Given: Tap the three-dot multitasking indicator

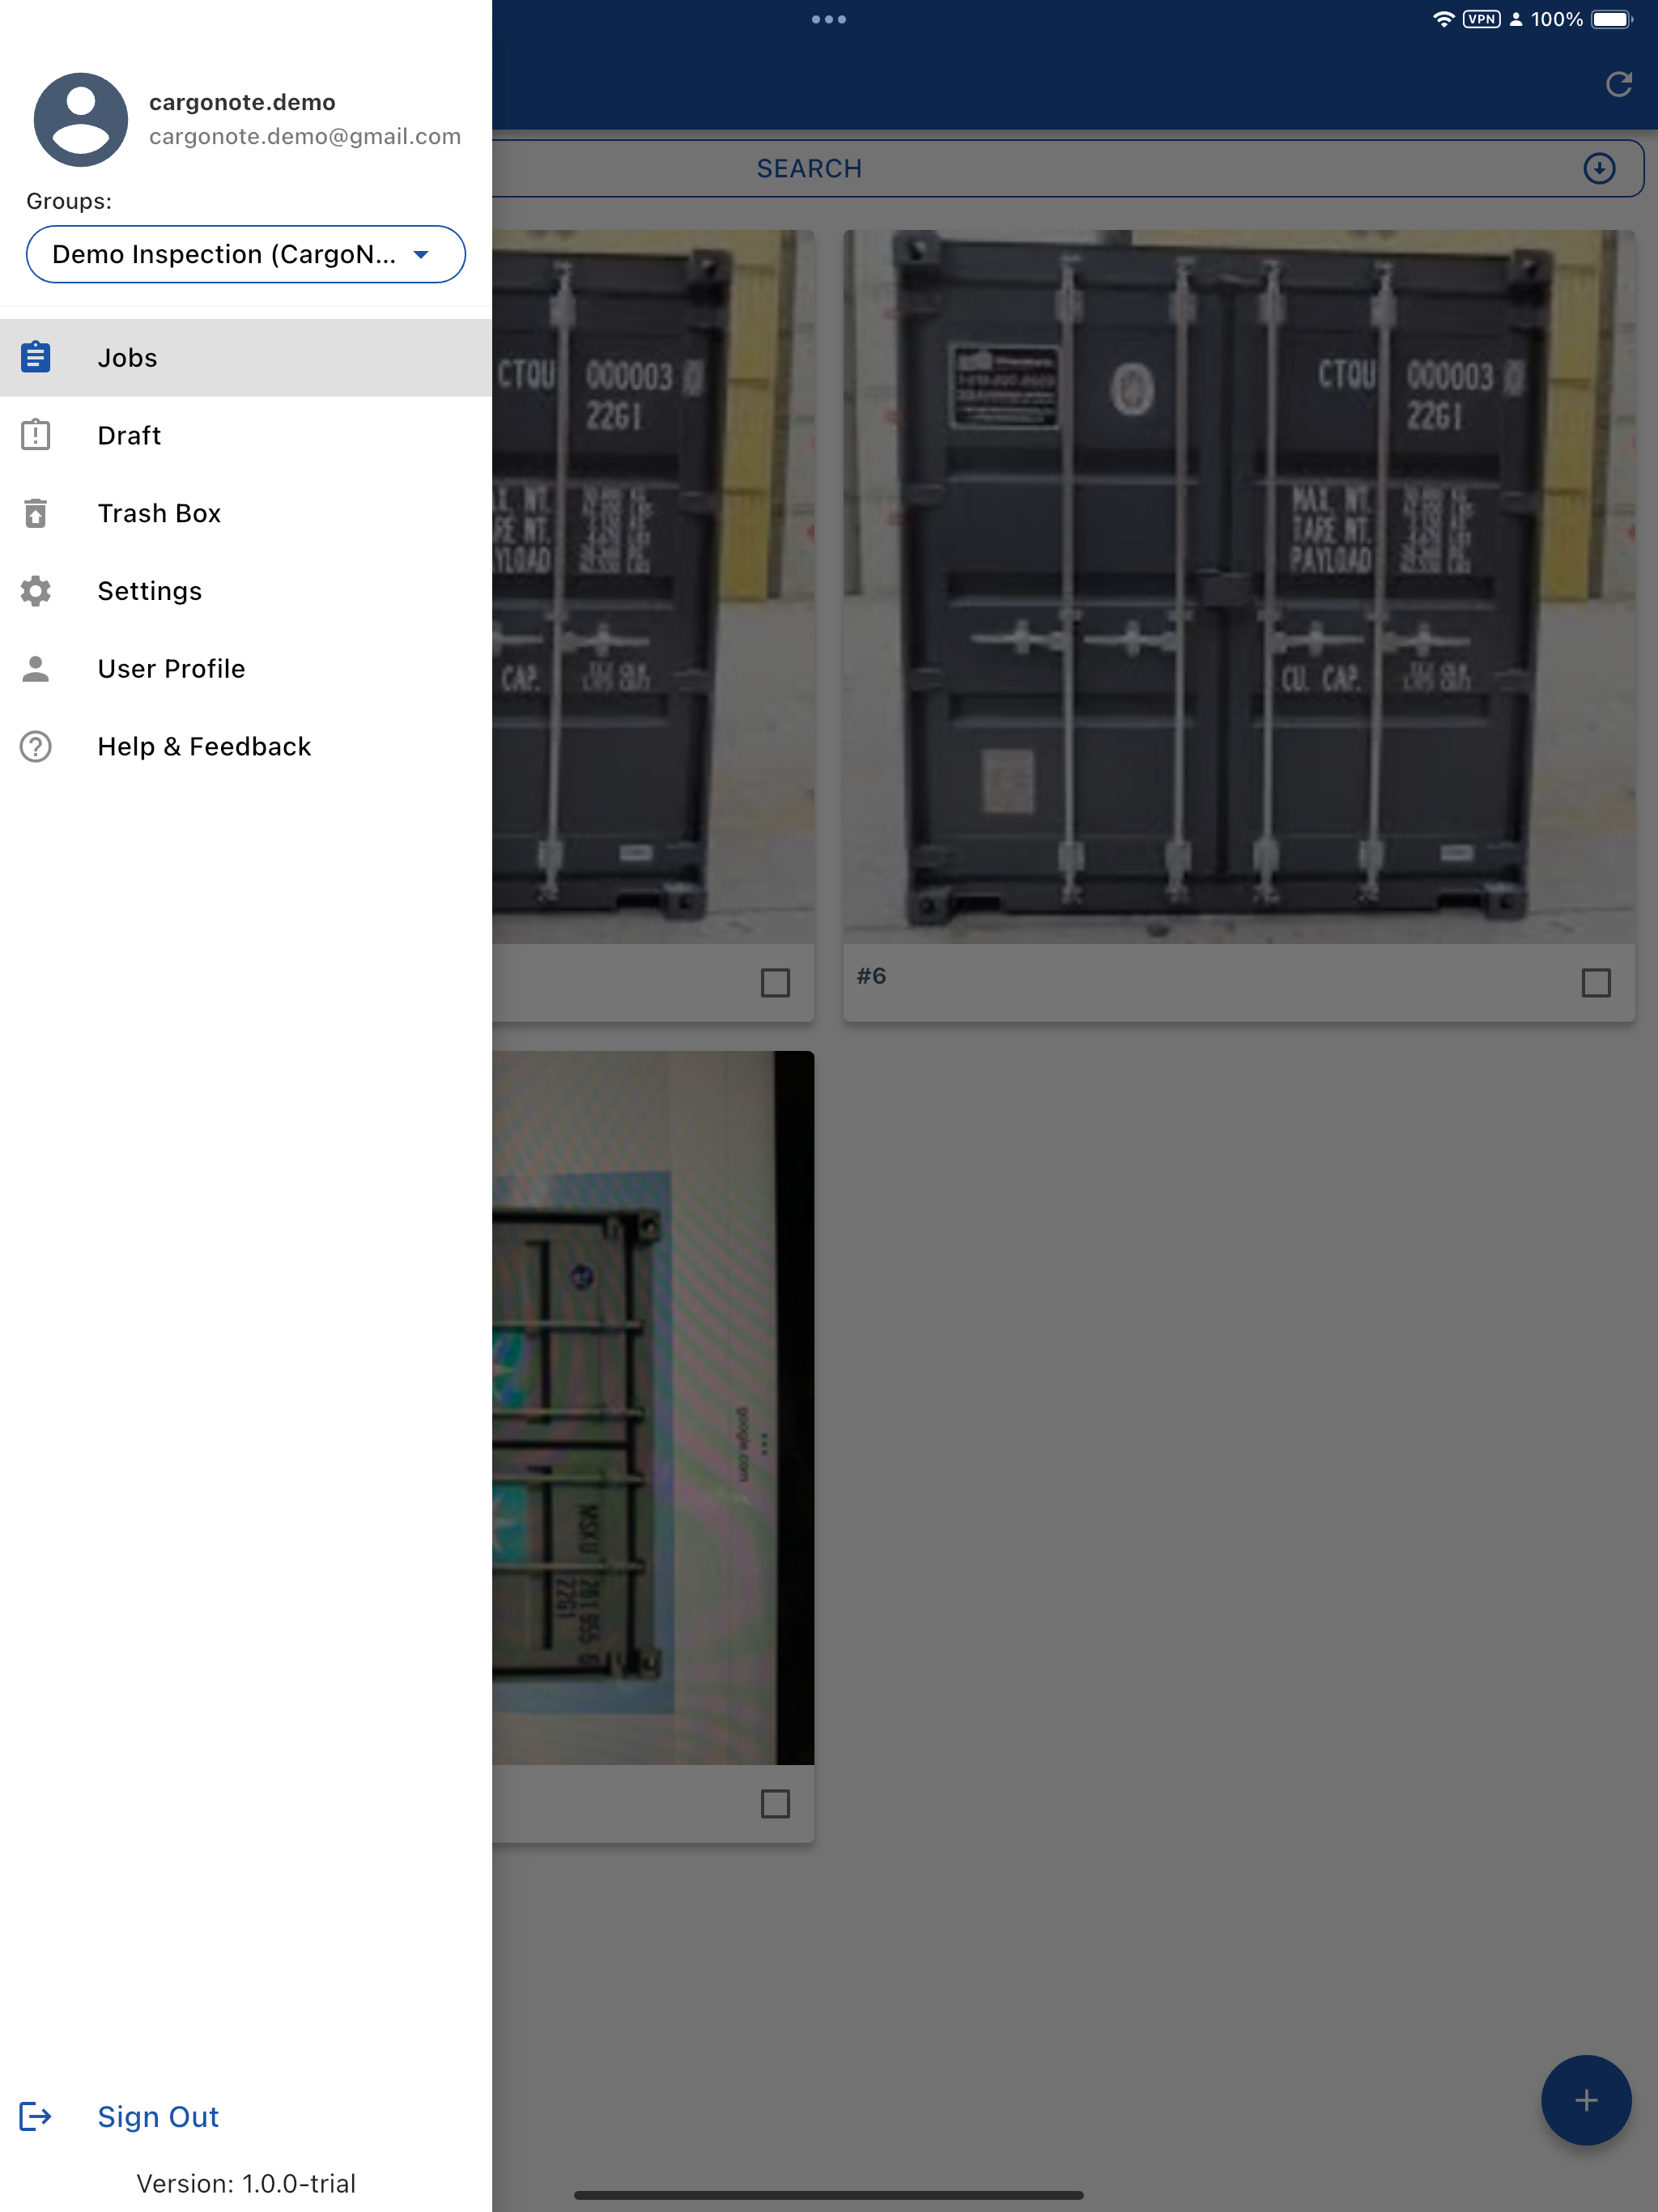Looking at the screenshot, I should [829, 19].
